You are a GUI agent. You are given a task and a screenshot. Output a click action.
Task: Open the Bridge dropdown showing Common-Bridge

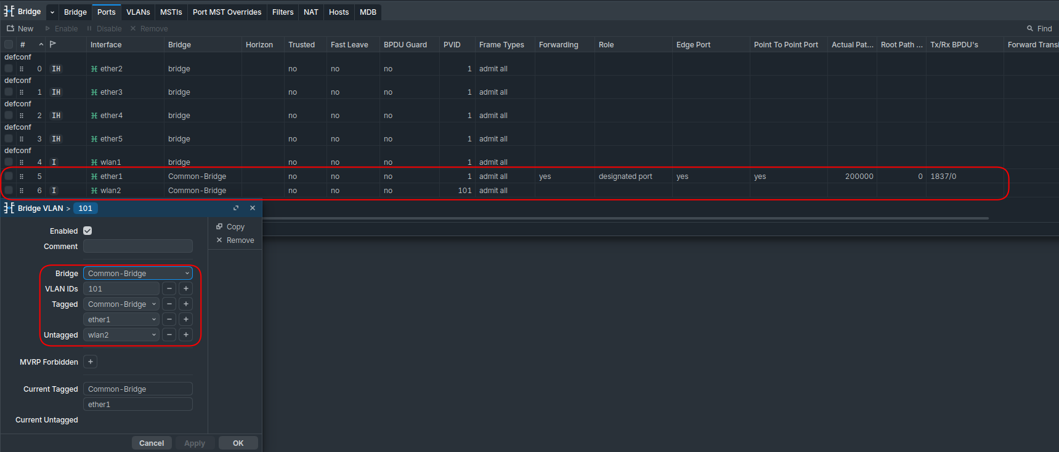tap(137, 273)
